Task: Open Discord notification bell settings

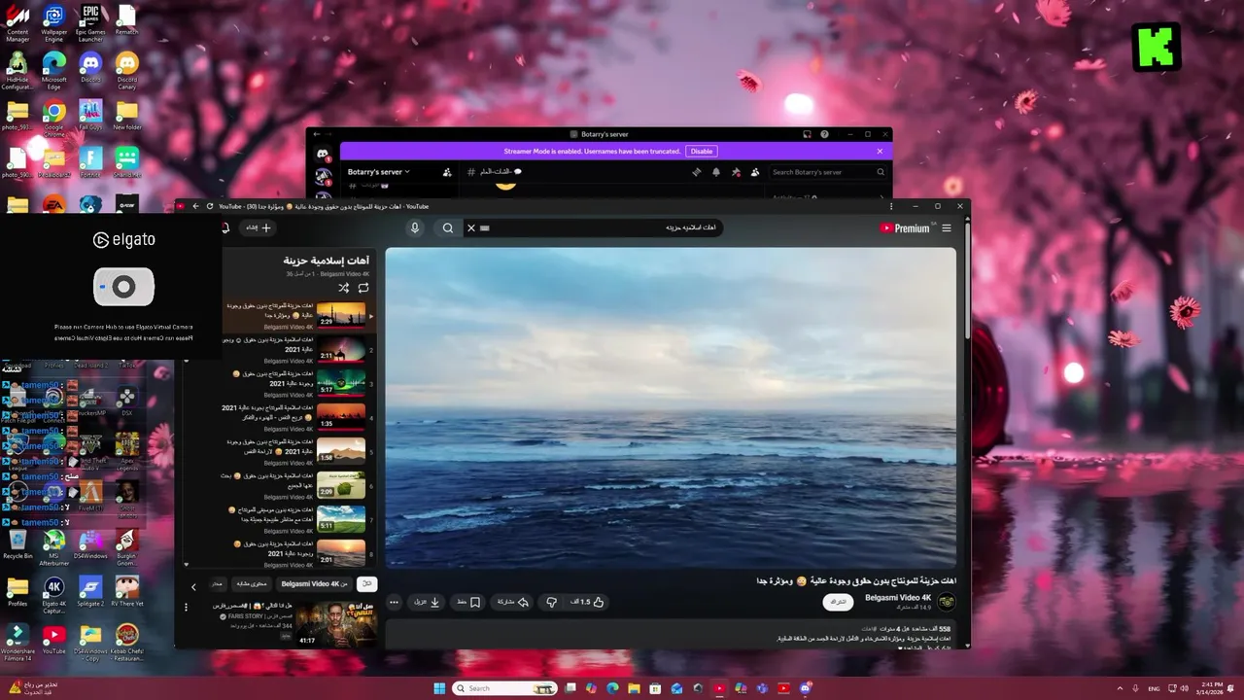Action: pos(716,172)
